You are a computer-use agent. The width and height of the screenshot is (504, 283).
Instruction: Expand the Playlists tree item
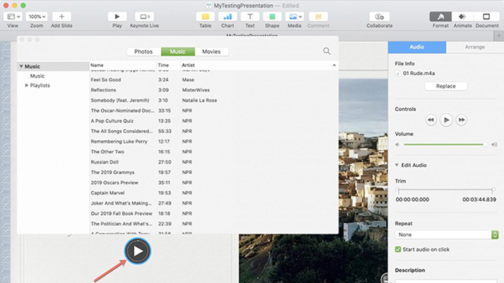(x=26, y=86)
